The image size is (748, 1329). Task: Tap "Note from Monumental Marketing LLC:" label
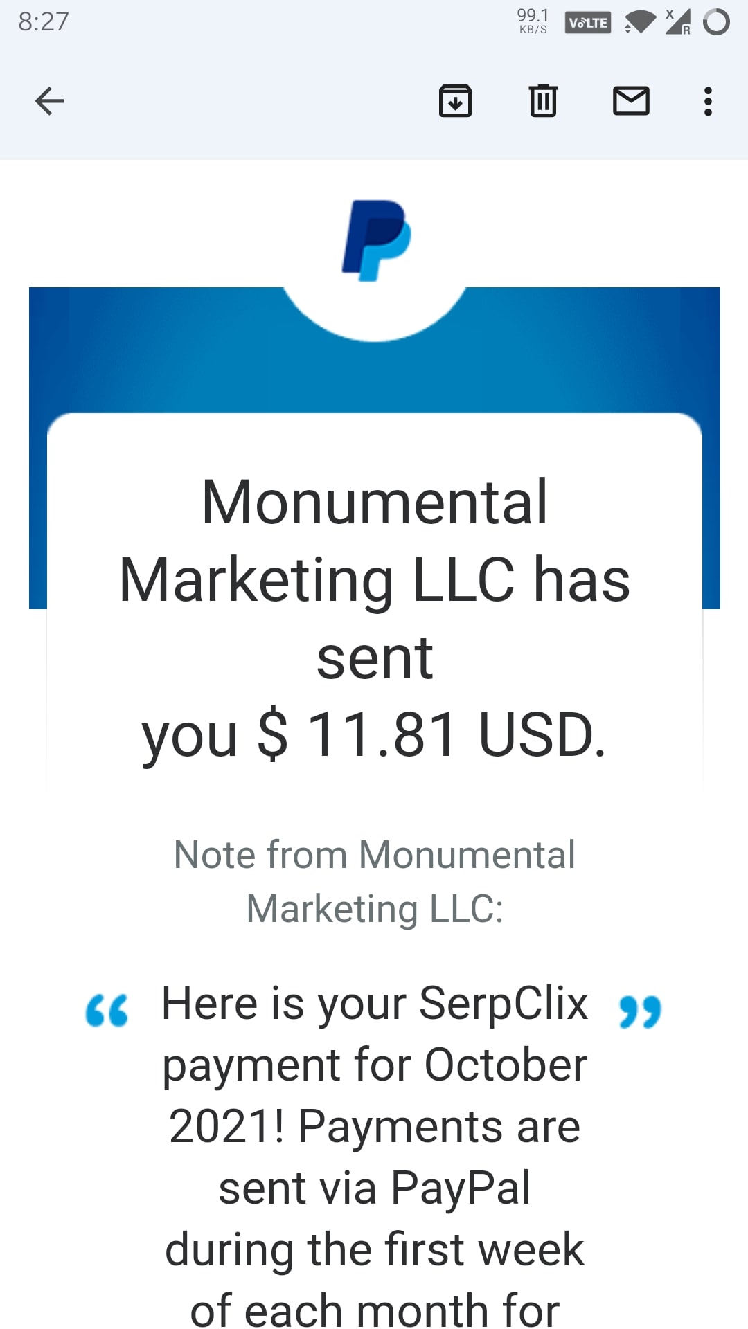click(375, 881)
